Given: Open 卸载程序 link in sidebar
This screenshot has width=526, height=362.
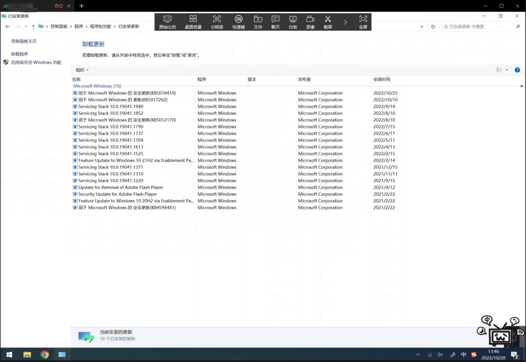Looking at the screenshot, I should pos(19,54).
